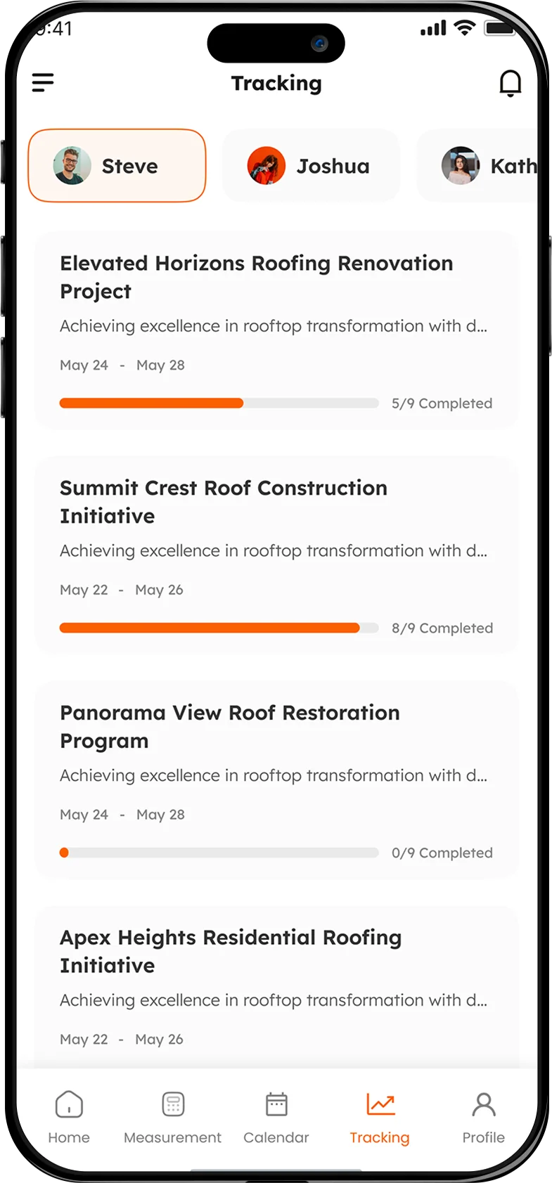This screenshot has height=1183, width=552.
Task: Go to Home via house icon
Action: tap(69, 1104)
